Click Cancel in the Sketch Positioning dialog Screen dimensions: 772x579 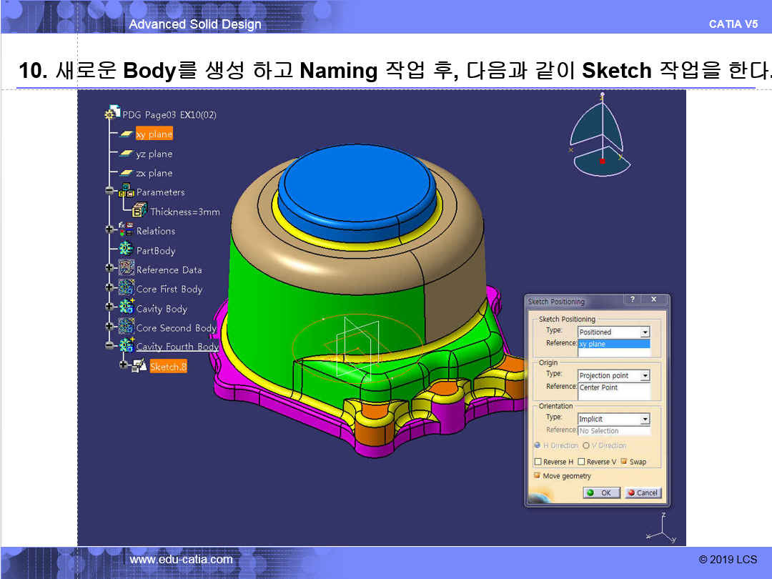[x=643, y=493]
